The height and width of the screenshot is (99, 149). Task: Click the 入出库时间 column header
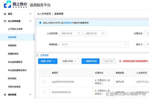pos(142,73)
